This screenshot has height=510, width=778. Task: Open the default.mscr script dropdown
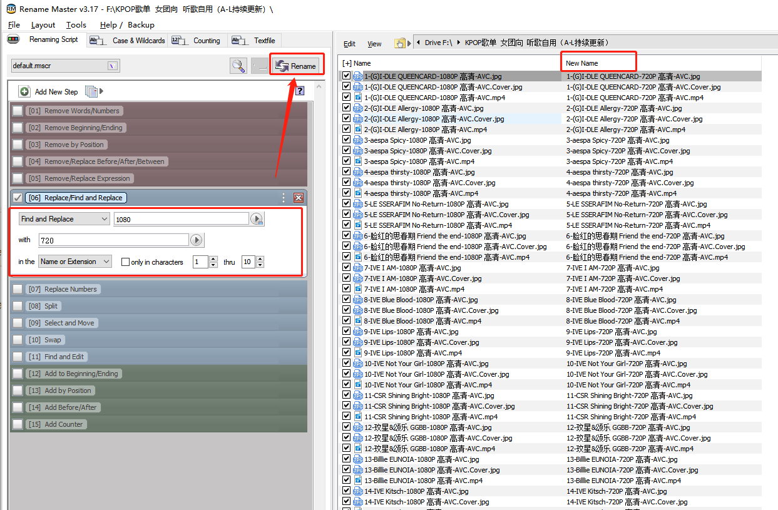112,66
